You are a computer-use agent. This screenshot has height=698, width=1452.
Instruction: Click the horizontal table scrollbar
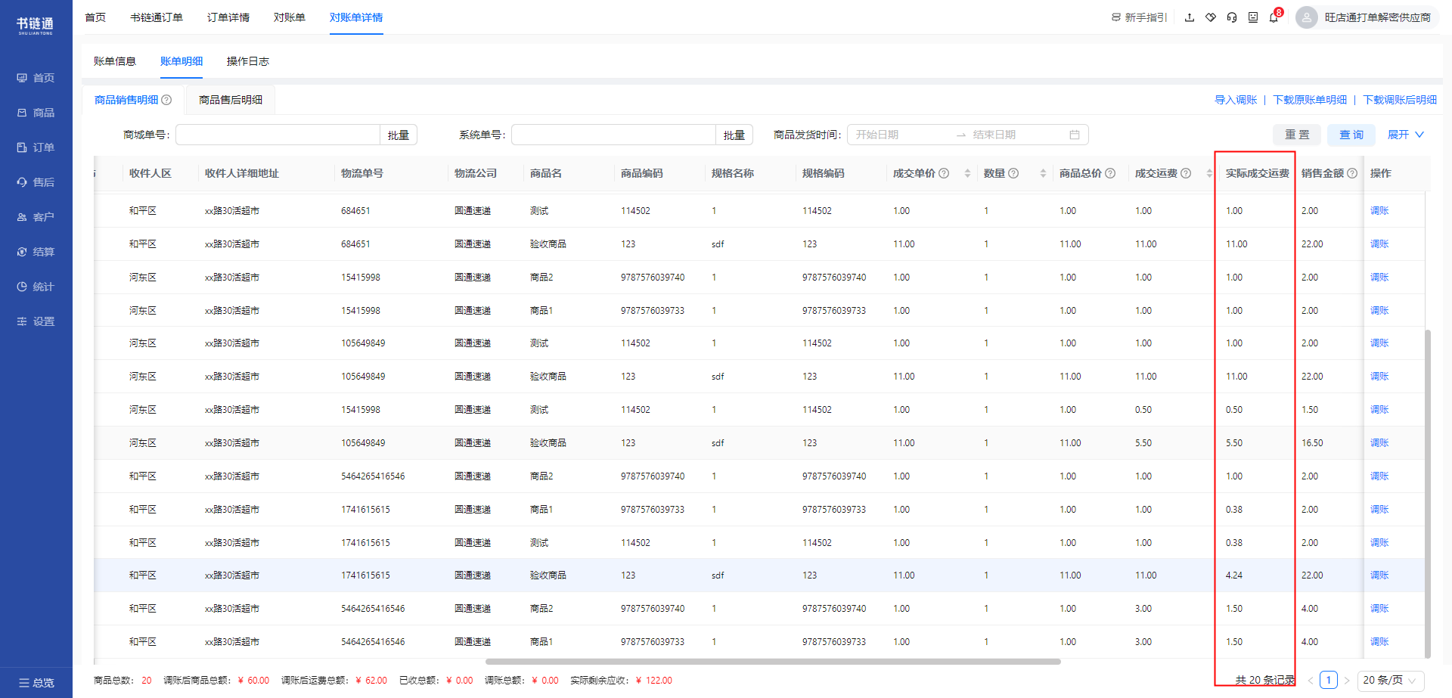773,662
